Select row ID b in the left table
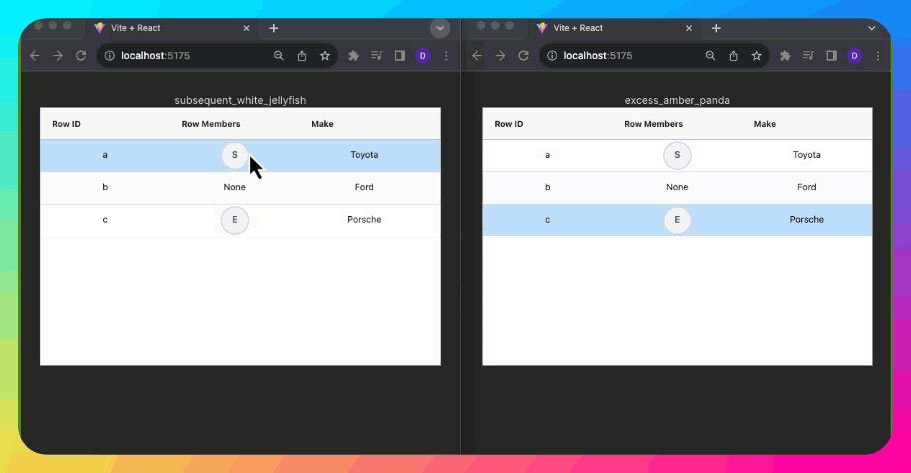The image size is (911, 473). 105,187
